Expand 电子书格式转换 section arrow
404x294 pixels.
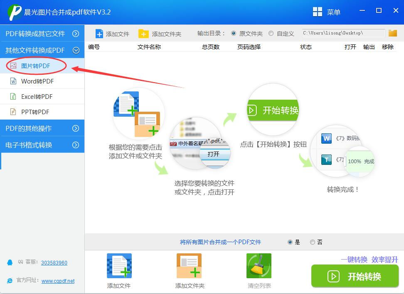tap(76, 145)
